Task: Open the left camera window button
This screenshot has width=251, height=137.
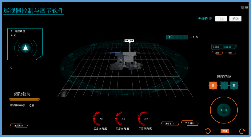Action: (169, 123)
